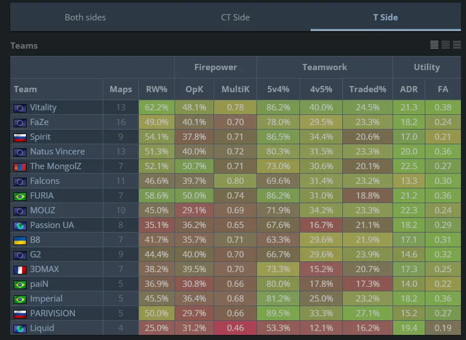Switch to the CT Side tab
Image resolution: width=466 pixels, height=340 pixels.
click(235, 18)
